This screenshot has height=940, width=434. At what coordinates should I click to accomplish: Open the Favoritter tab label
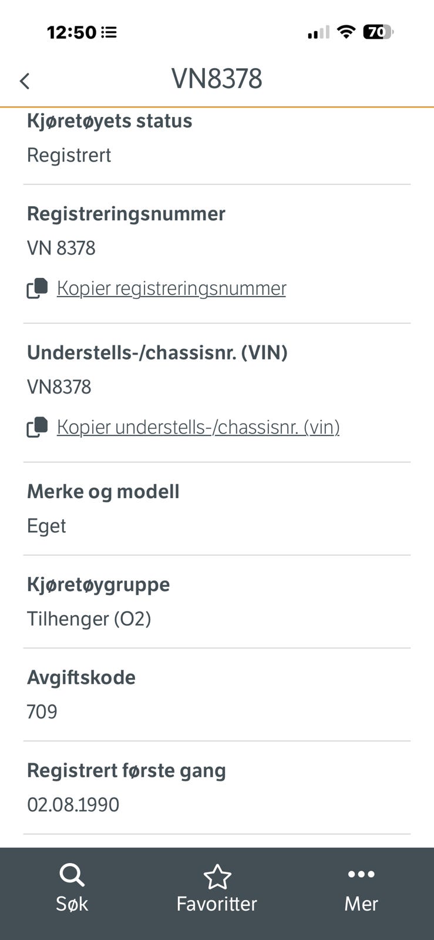tap(217, 904)
